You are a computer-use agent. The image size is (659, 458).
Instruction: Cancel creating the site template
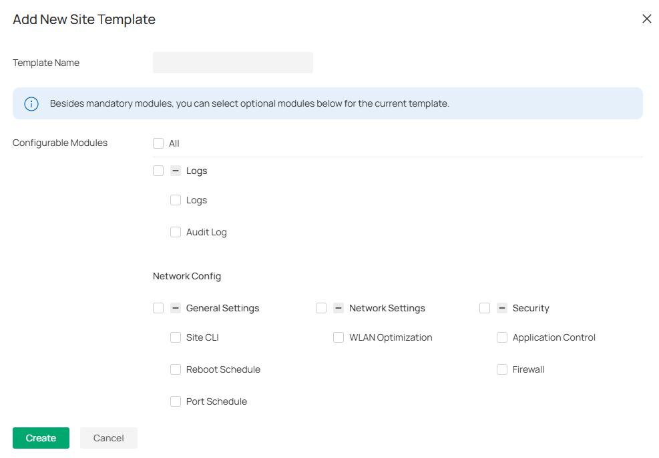coord(108,438)
